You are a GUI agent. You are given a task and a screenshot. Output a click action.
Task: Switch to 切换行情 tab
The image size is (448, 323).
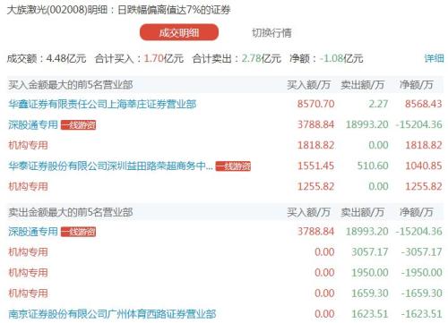(x=271, y=32)
